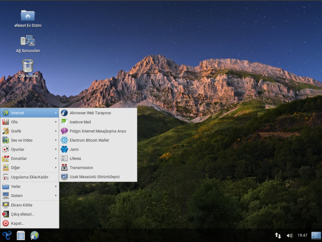Launch Electrum Bitcoin Wallet from its label
This screenshot has width=322, height=242.
(x=89, y=140)
